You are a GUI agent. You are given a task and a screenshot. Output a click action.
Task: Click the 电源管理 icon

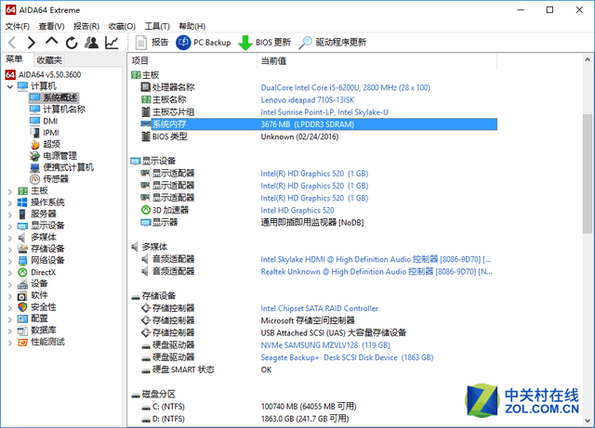35,156
